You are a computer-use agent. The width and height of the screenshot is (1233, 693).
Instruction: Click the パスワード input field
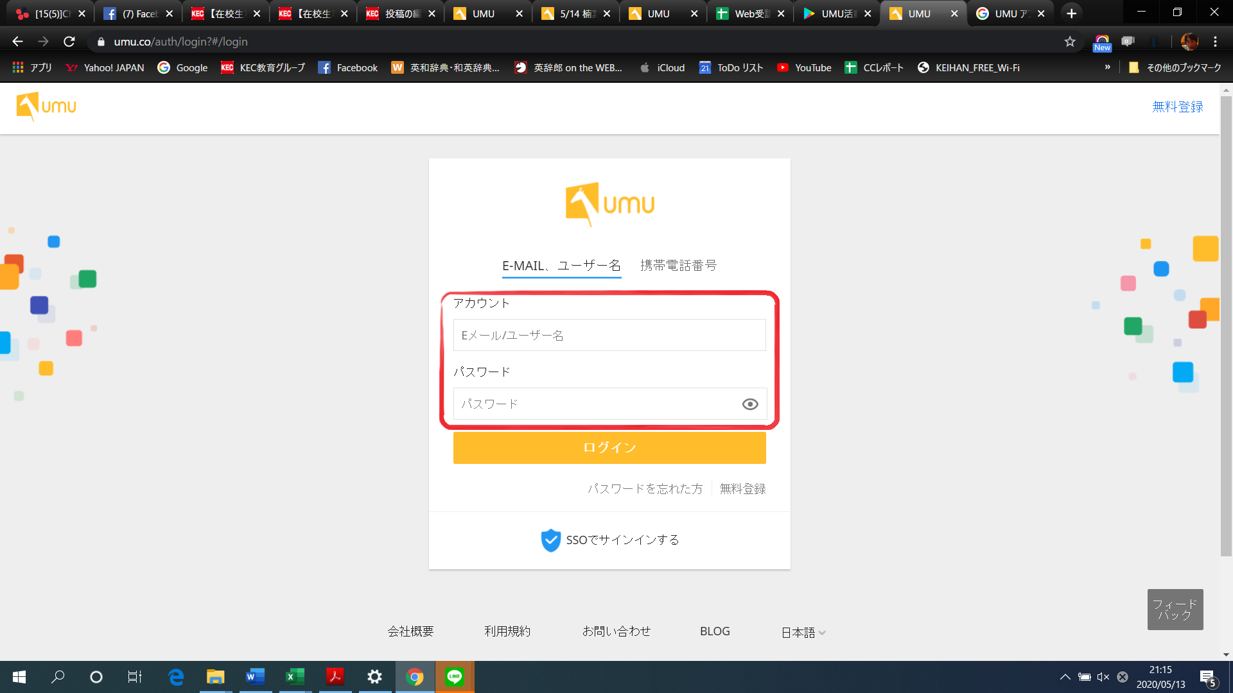(x=609, y=404)
